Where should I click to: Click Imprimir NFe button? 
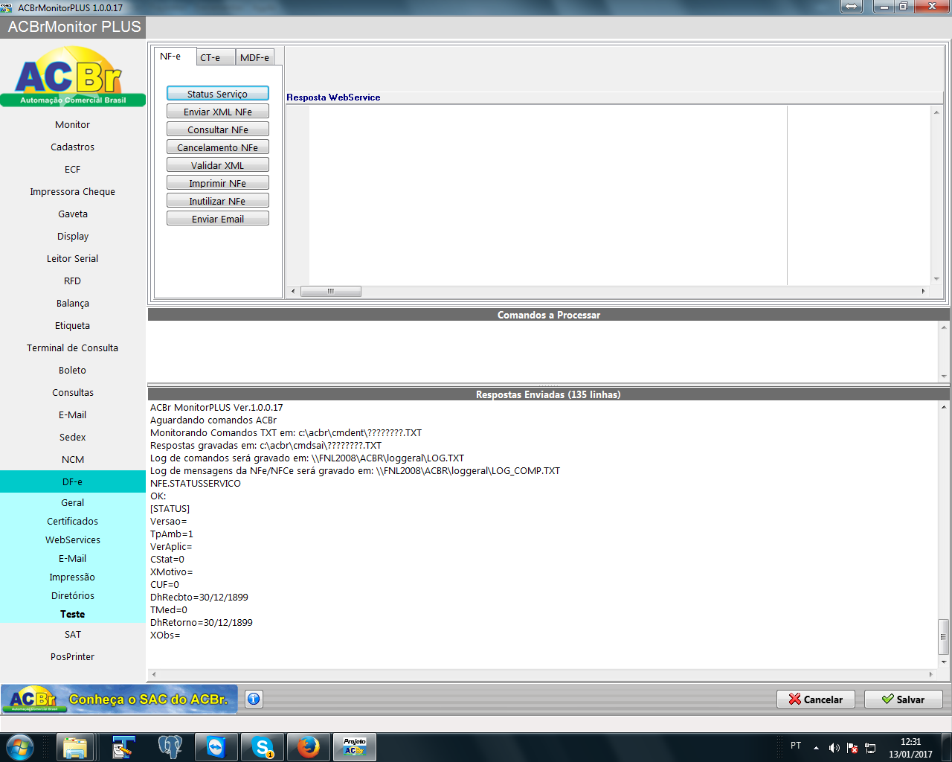click(218, 183)
